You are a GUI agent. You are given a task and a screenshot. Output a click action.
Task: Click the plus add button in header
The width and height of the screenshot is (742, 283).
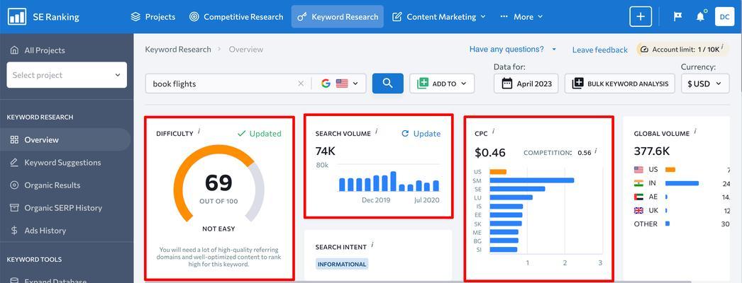point(641,16)
